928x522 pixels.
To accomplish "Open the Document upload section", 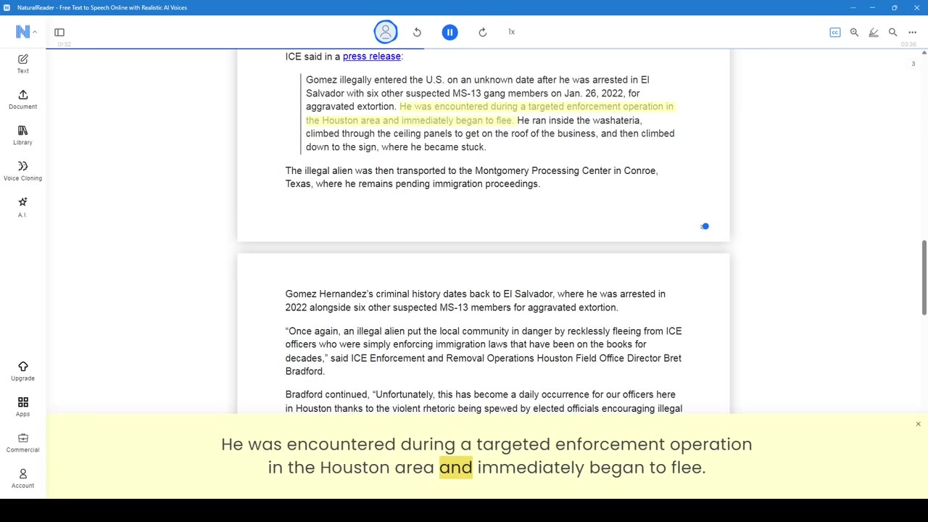I will point(22,99).
